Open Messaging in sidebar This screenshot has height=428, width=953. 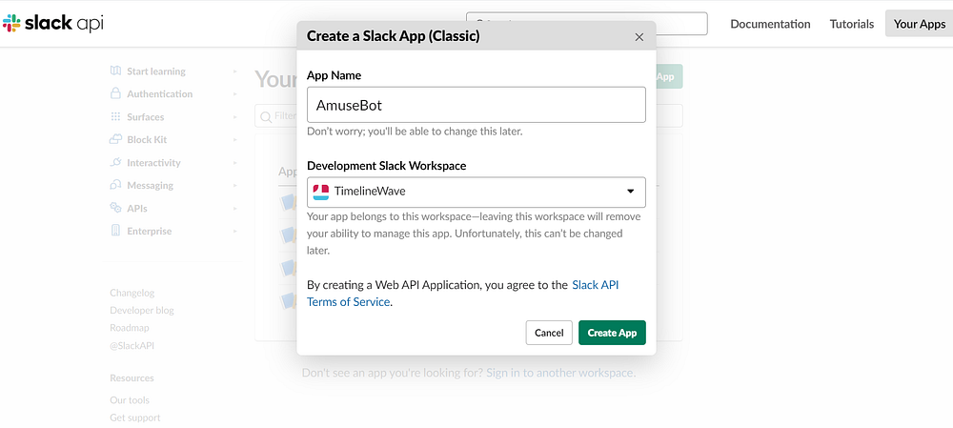[151, 186]
